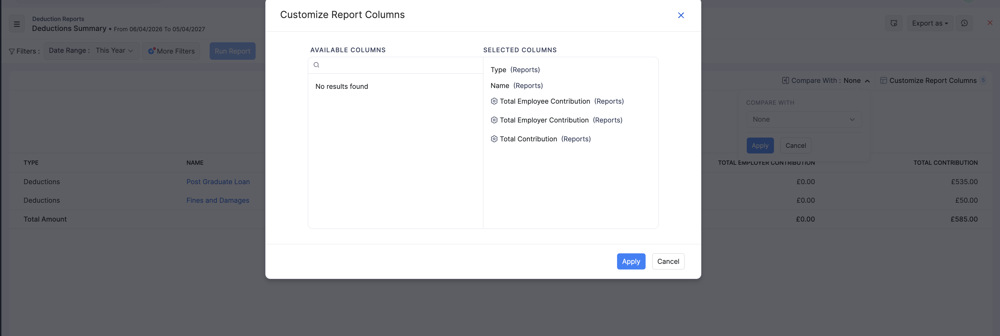This screenshot has height=336, width=1000.
Task: Click the NAME column header
Action: click(195, 162)
